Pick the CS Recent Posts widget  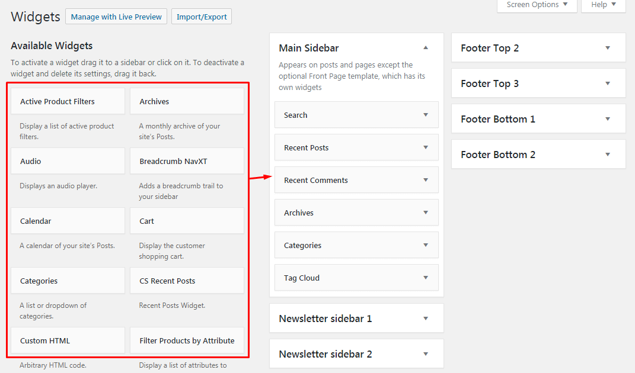(187, 281)
